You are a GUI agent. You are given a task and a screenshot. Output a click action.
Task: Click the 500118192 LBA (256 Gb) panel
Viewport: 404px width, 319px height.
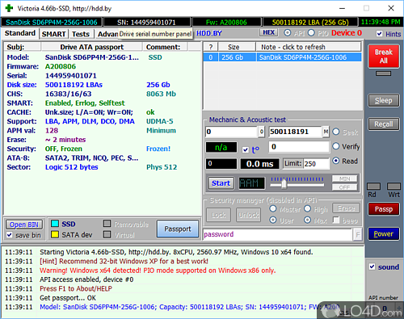click(310, 22)
